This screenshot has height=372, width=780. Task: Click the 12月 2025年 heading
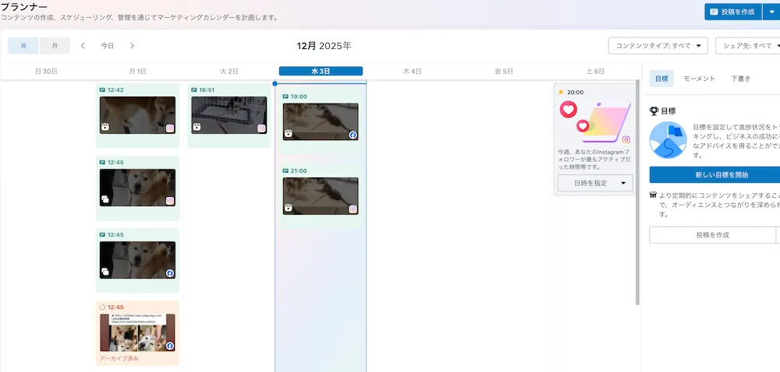[324, 46]
